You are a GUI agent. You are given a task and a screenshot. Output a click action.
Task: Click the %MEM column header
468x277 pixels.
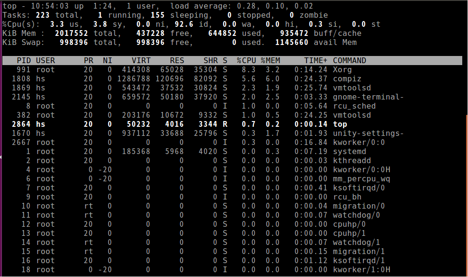tap(271, 61)
